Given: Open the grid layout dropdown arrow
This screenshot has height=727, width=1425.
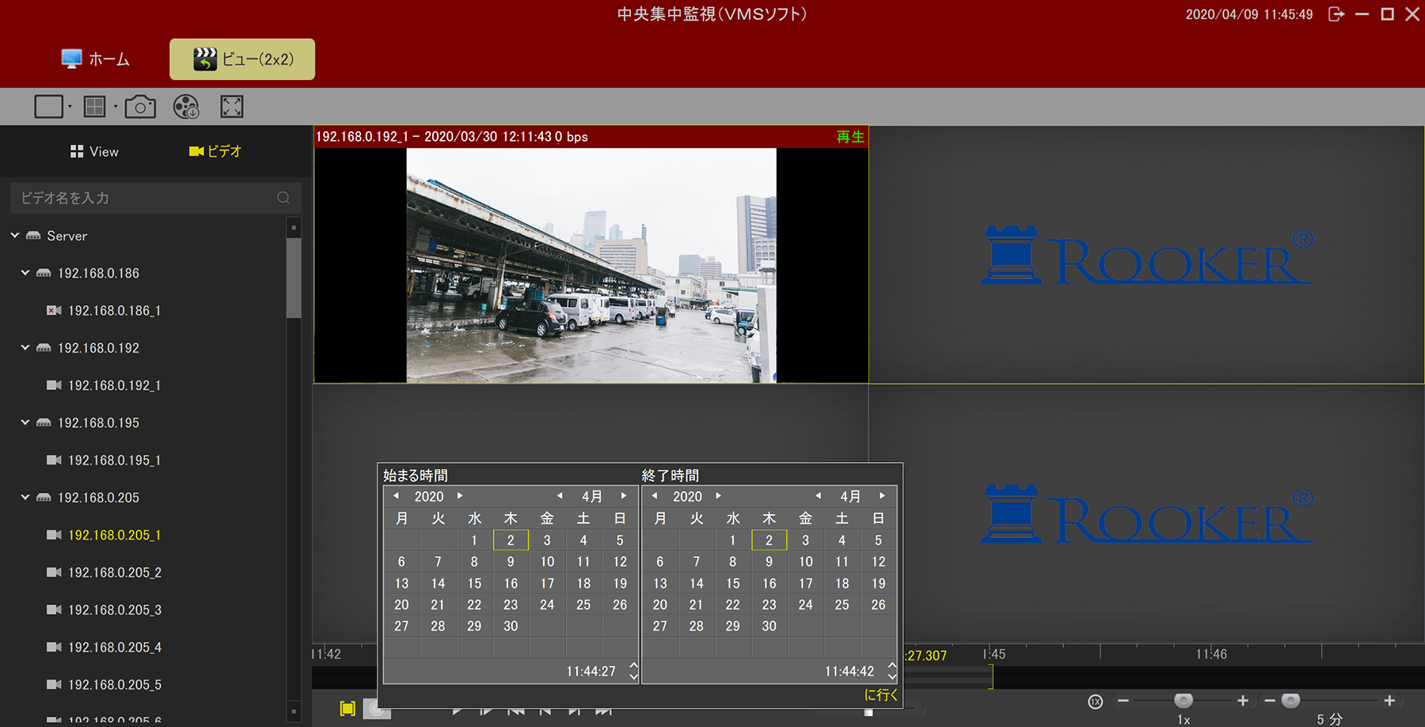Looking at the screenshot, I should tap(116, 107).
